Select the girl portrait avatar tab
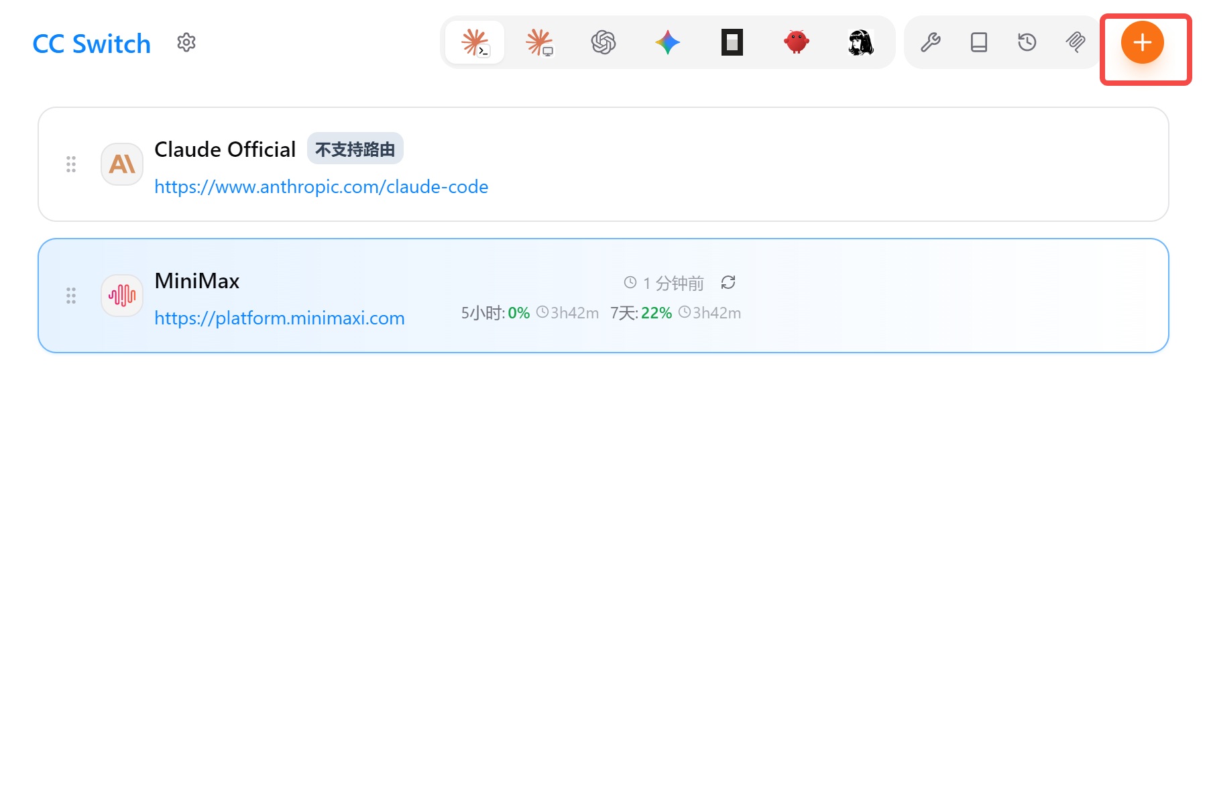The image size is (1207, 803). pyautogui.click(x=861, y=43)
